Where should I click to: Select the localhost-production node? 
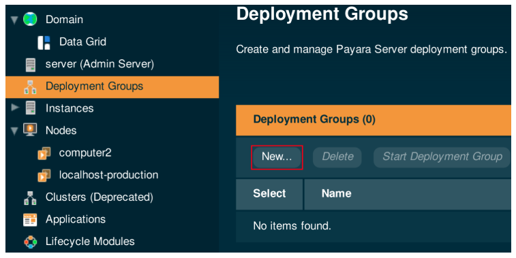pos(108,175)
